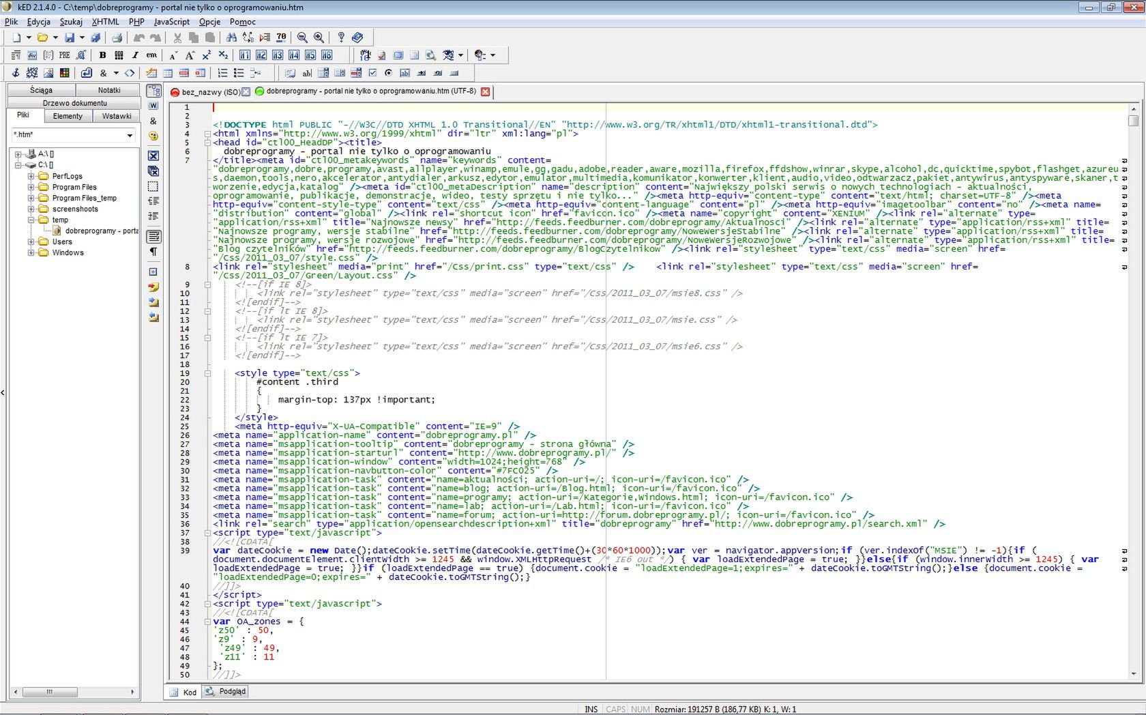1146x715 pixels.
Task: Open the *.htm* file filter dropdown
Action: pyautogui.click(x=130, y=135)
